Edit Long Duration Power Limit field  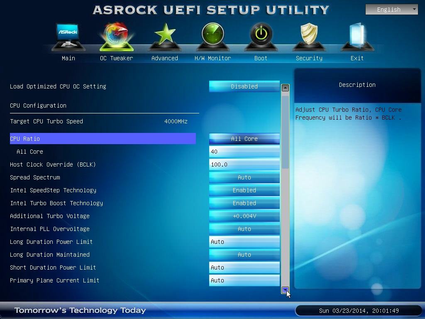[244, 242]
